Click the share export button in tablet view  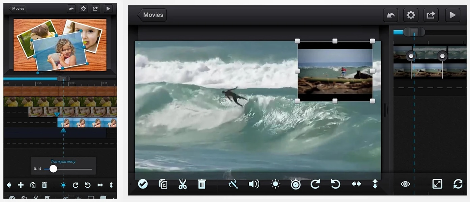pyautogui.click(x=431, y=15)
